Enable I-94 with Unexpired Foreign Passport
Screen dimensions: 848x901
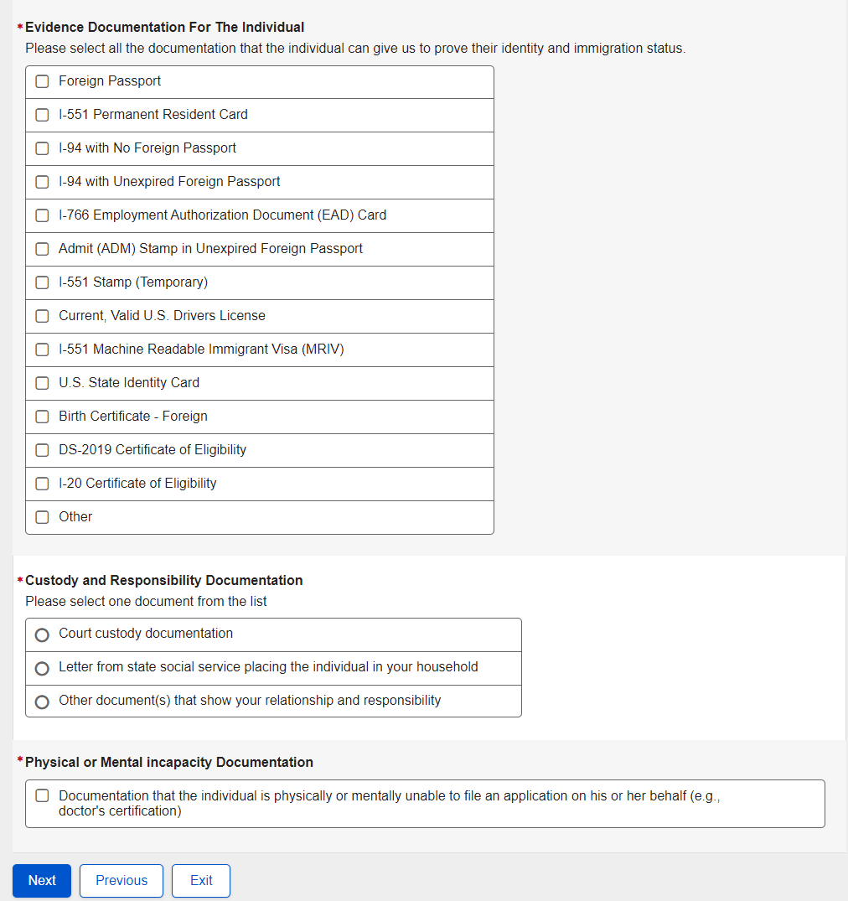pyautogui.click(x=42, y=182)
